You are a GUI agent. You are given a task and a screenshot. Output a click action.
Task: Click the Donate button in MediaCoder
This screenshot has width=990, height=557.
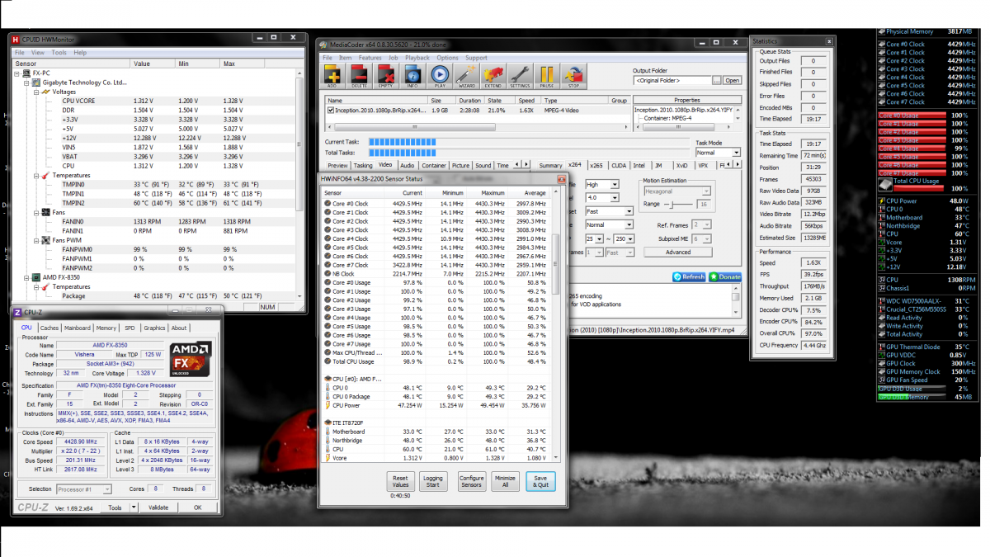[726, 277]
